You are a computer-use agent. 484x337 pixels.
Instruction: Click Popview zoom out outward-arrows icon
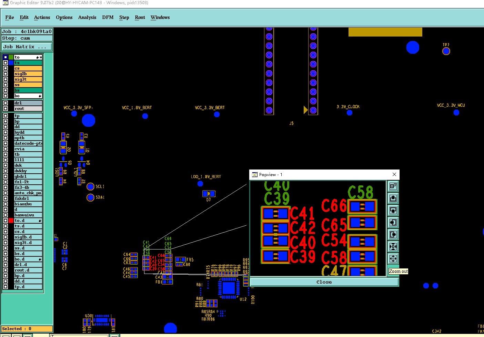[393, 259]
